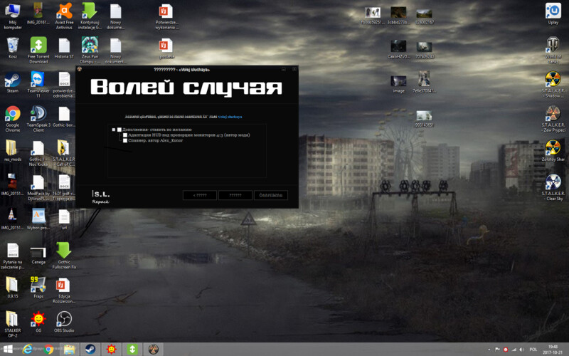Click the back button in installer
This screenshot has height=356, width=569.
click(199, 195)
